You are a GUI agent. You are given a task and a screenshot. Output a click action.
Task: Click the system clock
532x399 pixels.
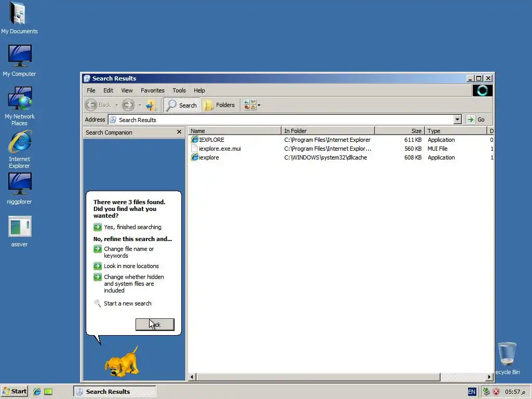coord(515,392)
